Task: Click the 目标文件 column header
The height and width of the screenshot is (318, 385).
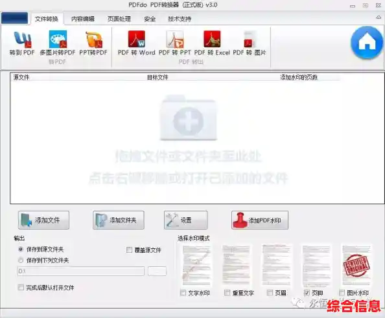Action: [157, 78]
